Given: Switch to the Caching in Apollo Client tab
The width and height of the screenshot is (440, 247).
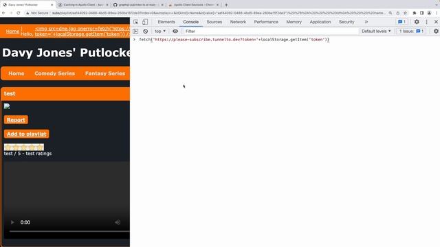Looking at the screenshot, I should coord(82,5).
